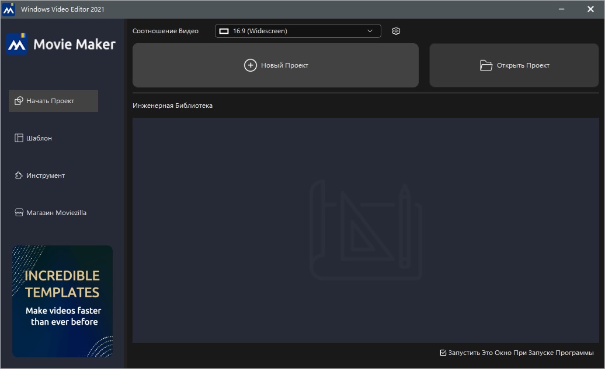Click the INCREDIBLE TEMPLATES promo banner
The height and width of the screenshot is (369, 605).
click(62, 301)
